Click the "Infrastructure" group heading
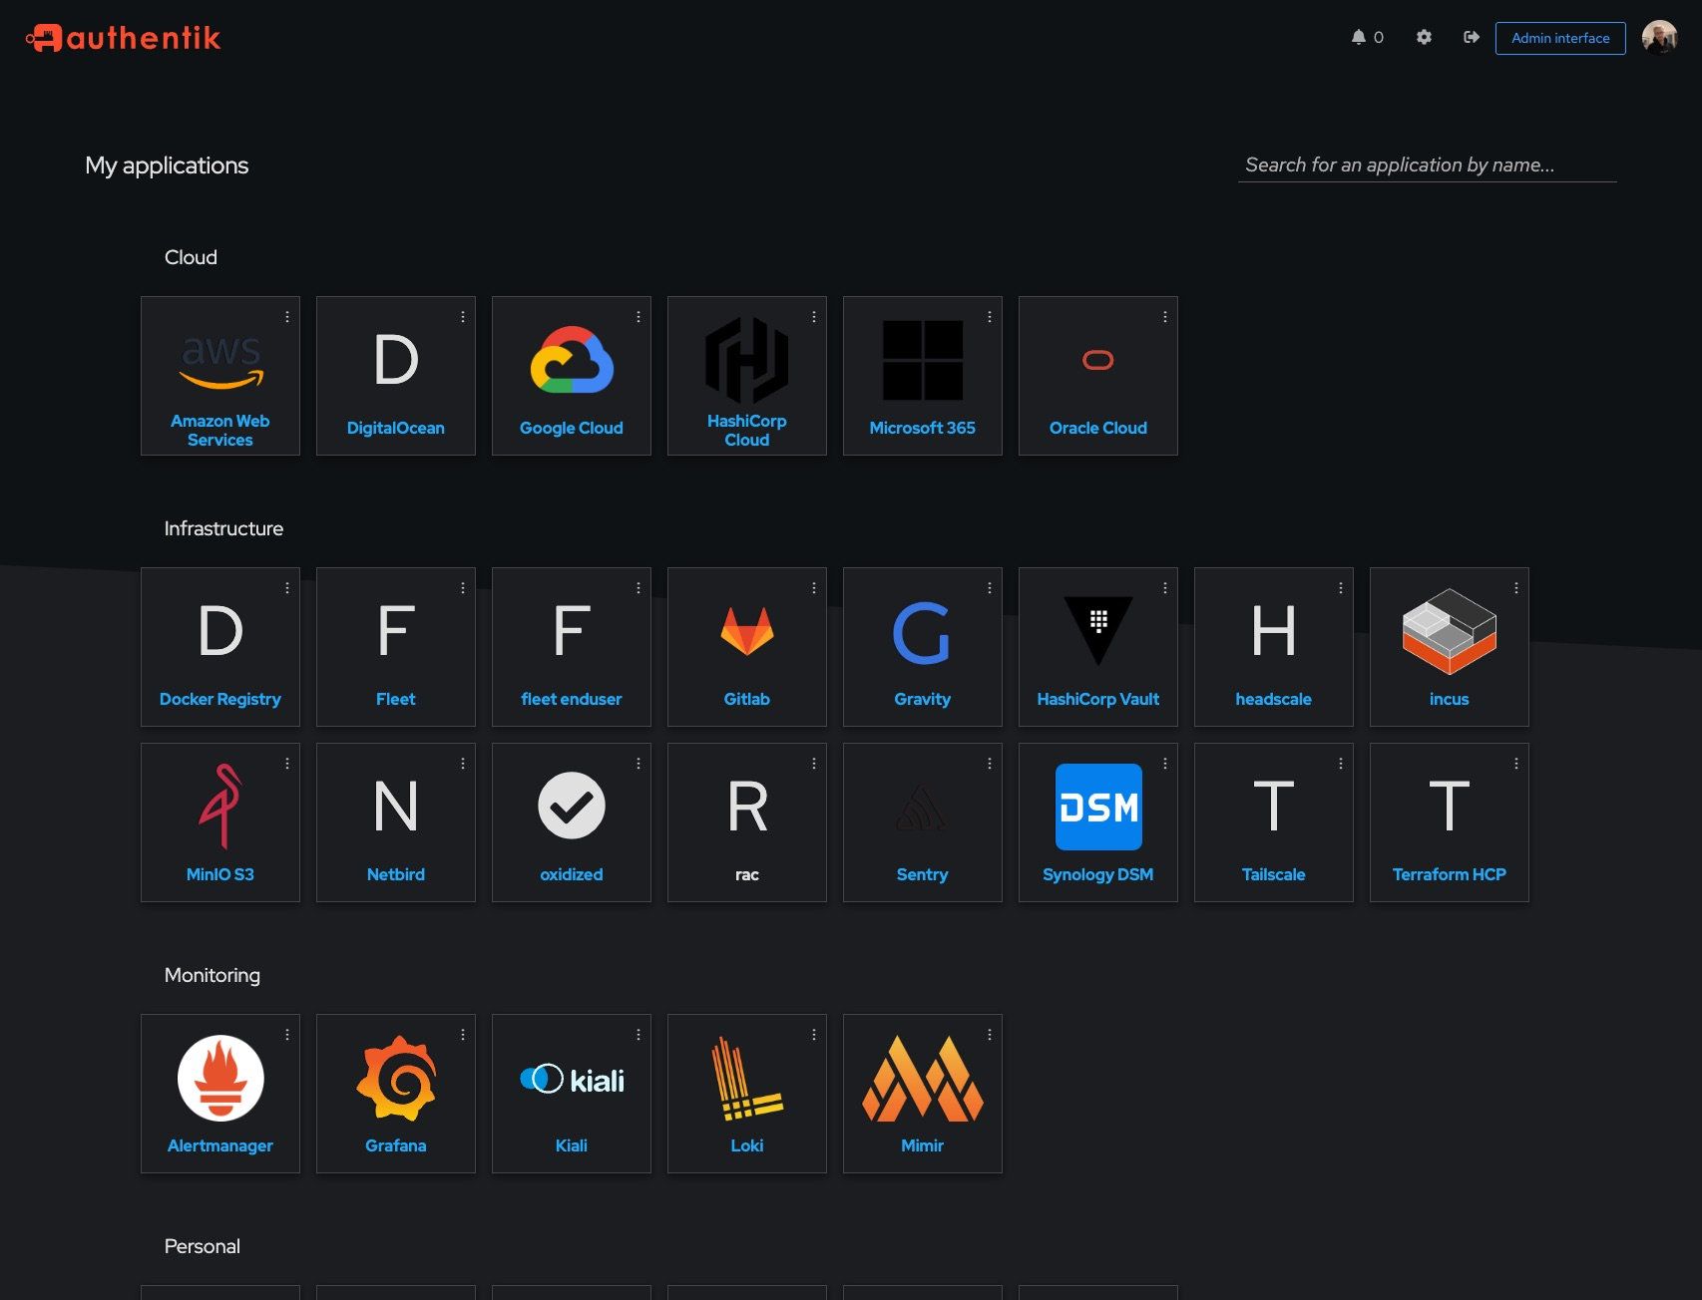1702x1300 pixels. [223, 528]
